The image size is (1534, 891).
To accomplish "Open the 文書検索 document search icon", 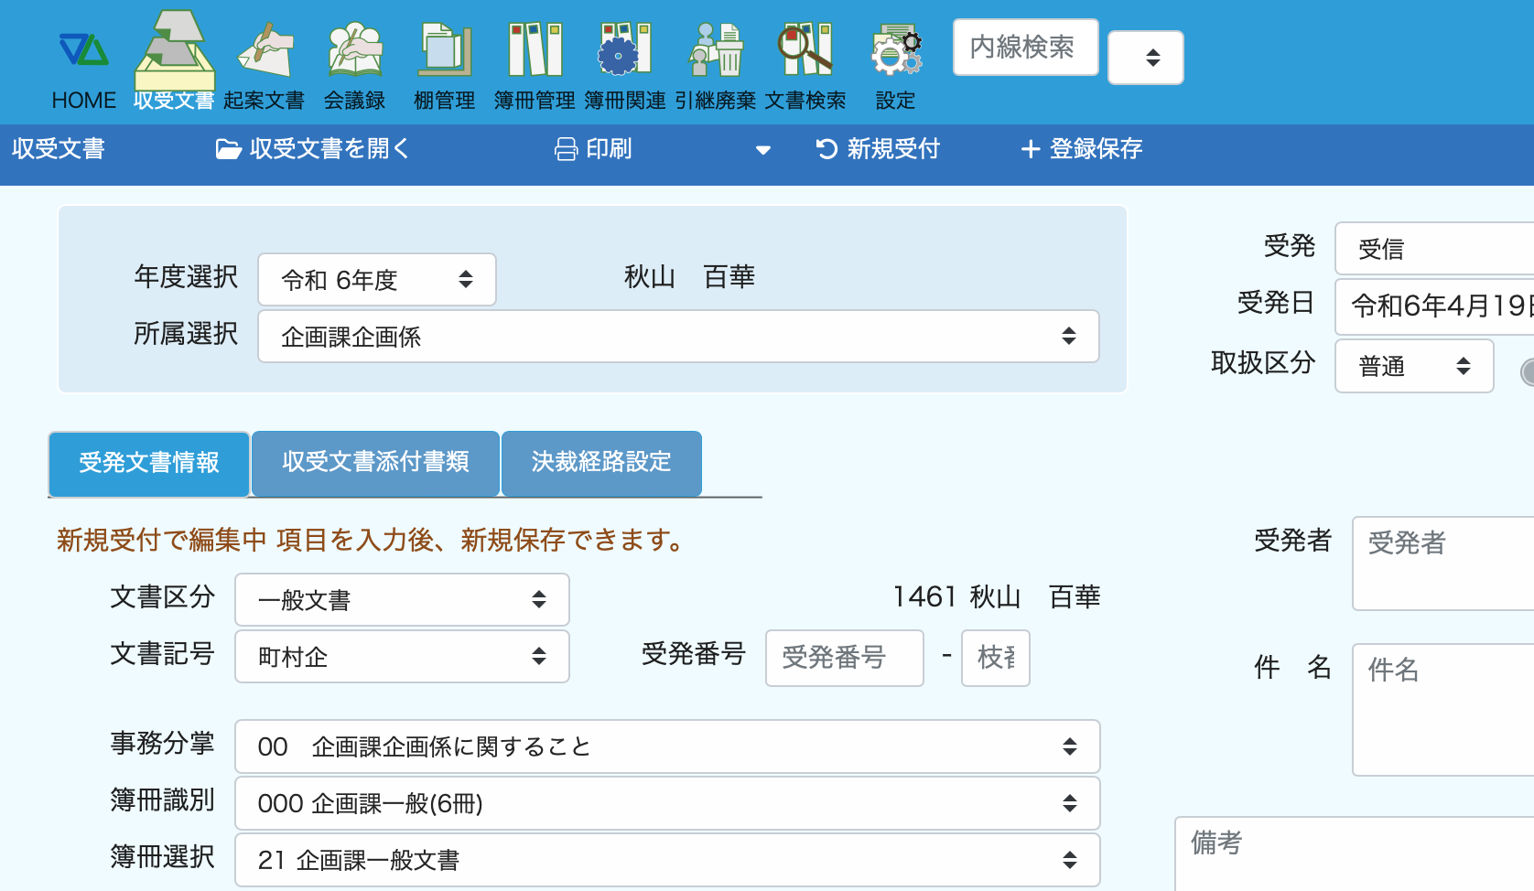I will [x=805, y=49].
